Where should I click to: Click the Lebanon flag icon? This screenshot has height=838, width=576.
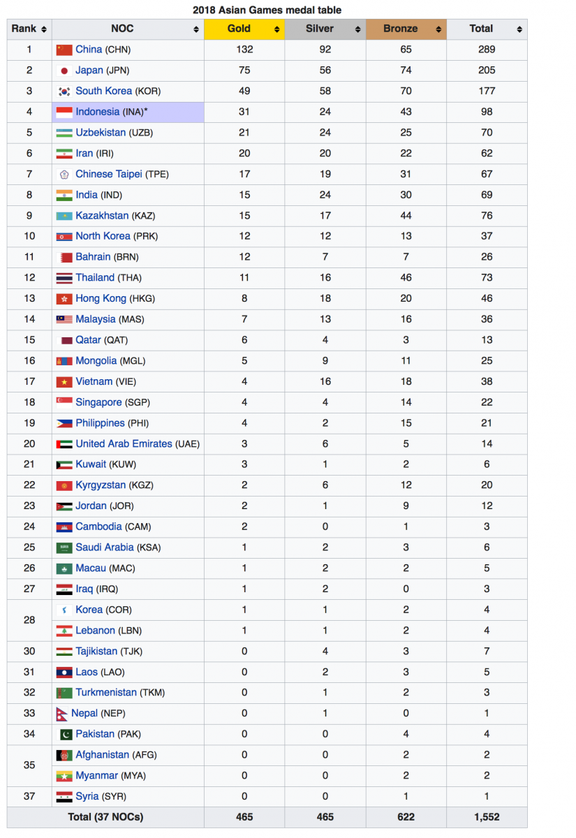pyautogui.click(x=64, y=631)
